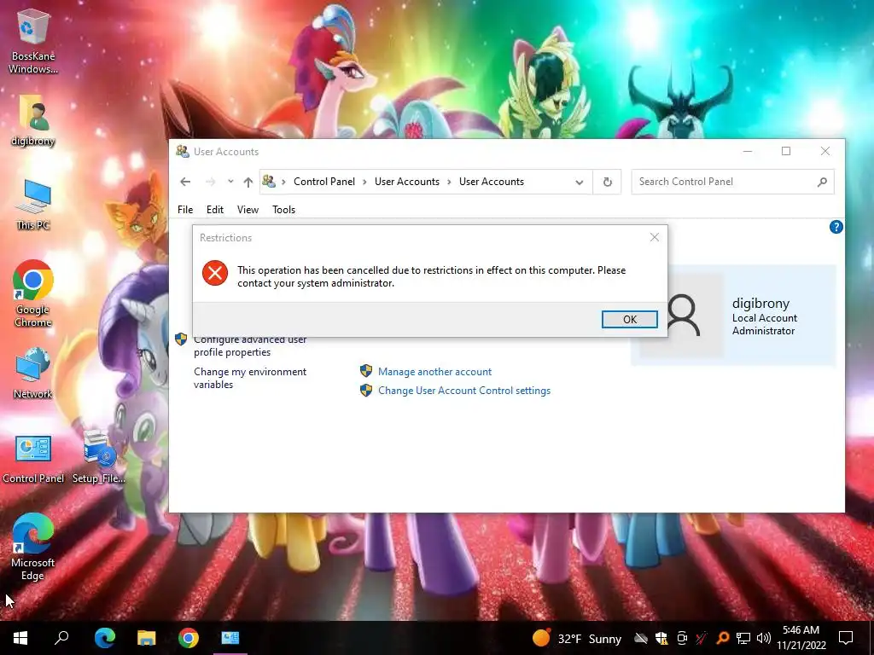Open the network tray icon
Viewport: 874px width, 655px height.
pyautogui.click(x=743, y=638)
